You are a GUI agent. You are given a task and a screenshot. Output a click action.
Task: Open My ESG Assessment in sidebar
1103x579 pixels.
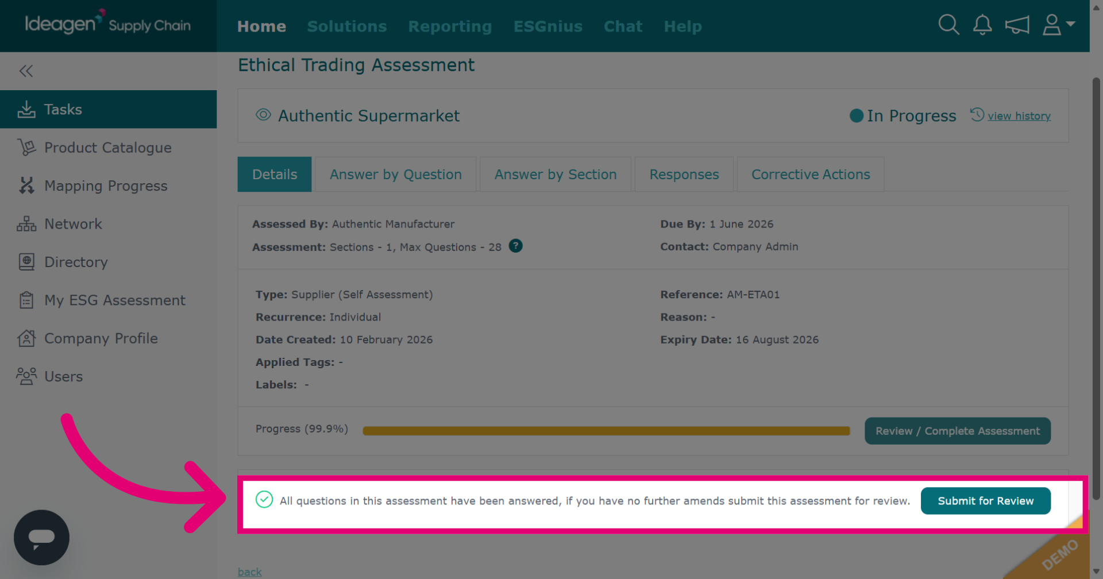(108, 300)
